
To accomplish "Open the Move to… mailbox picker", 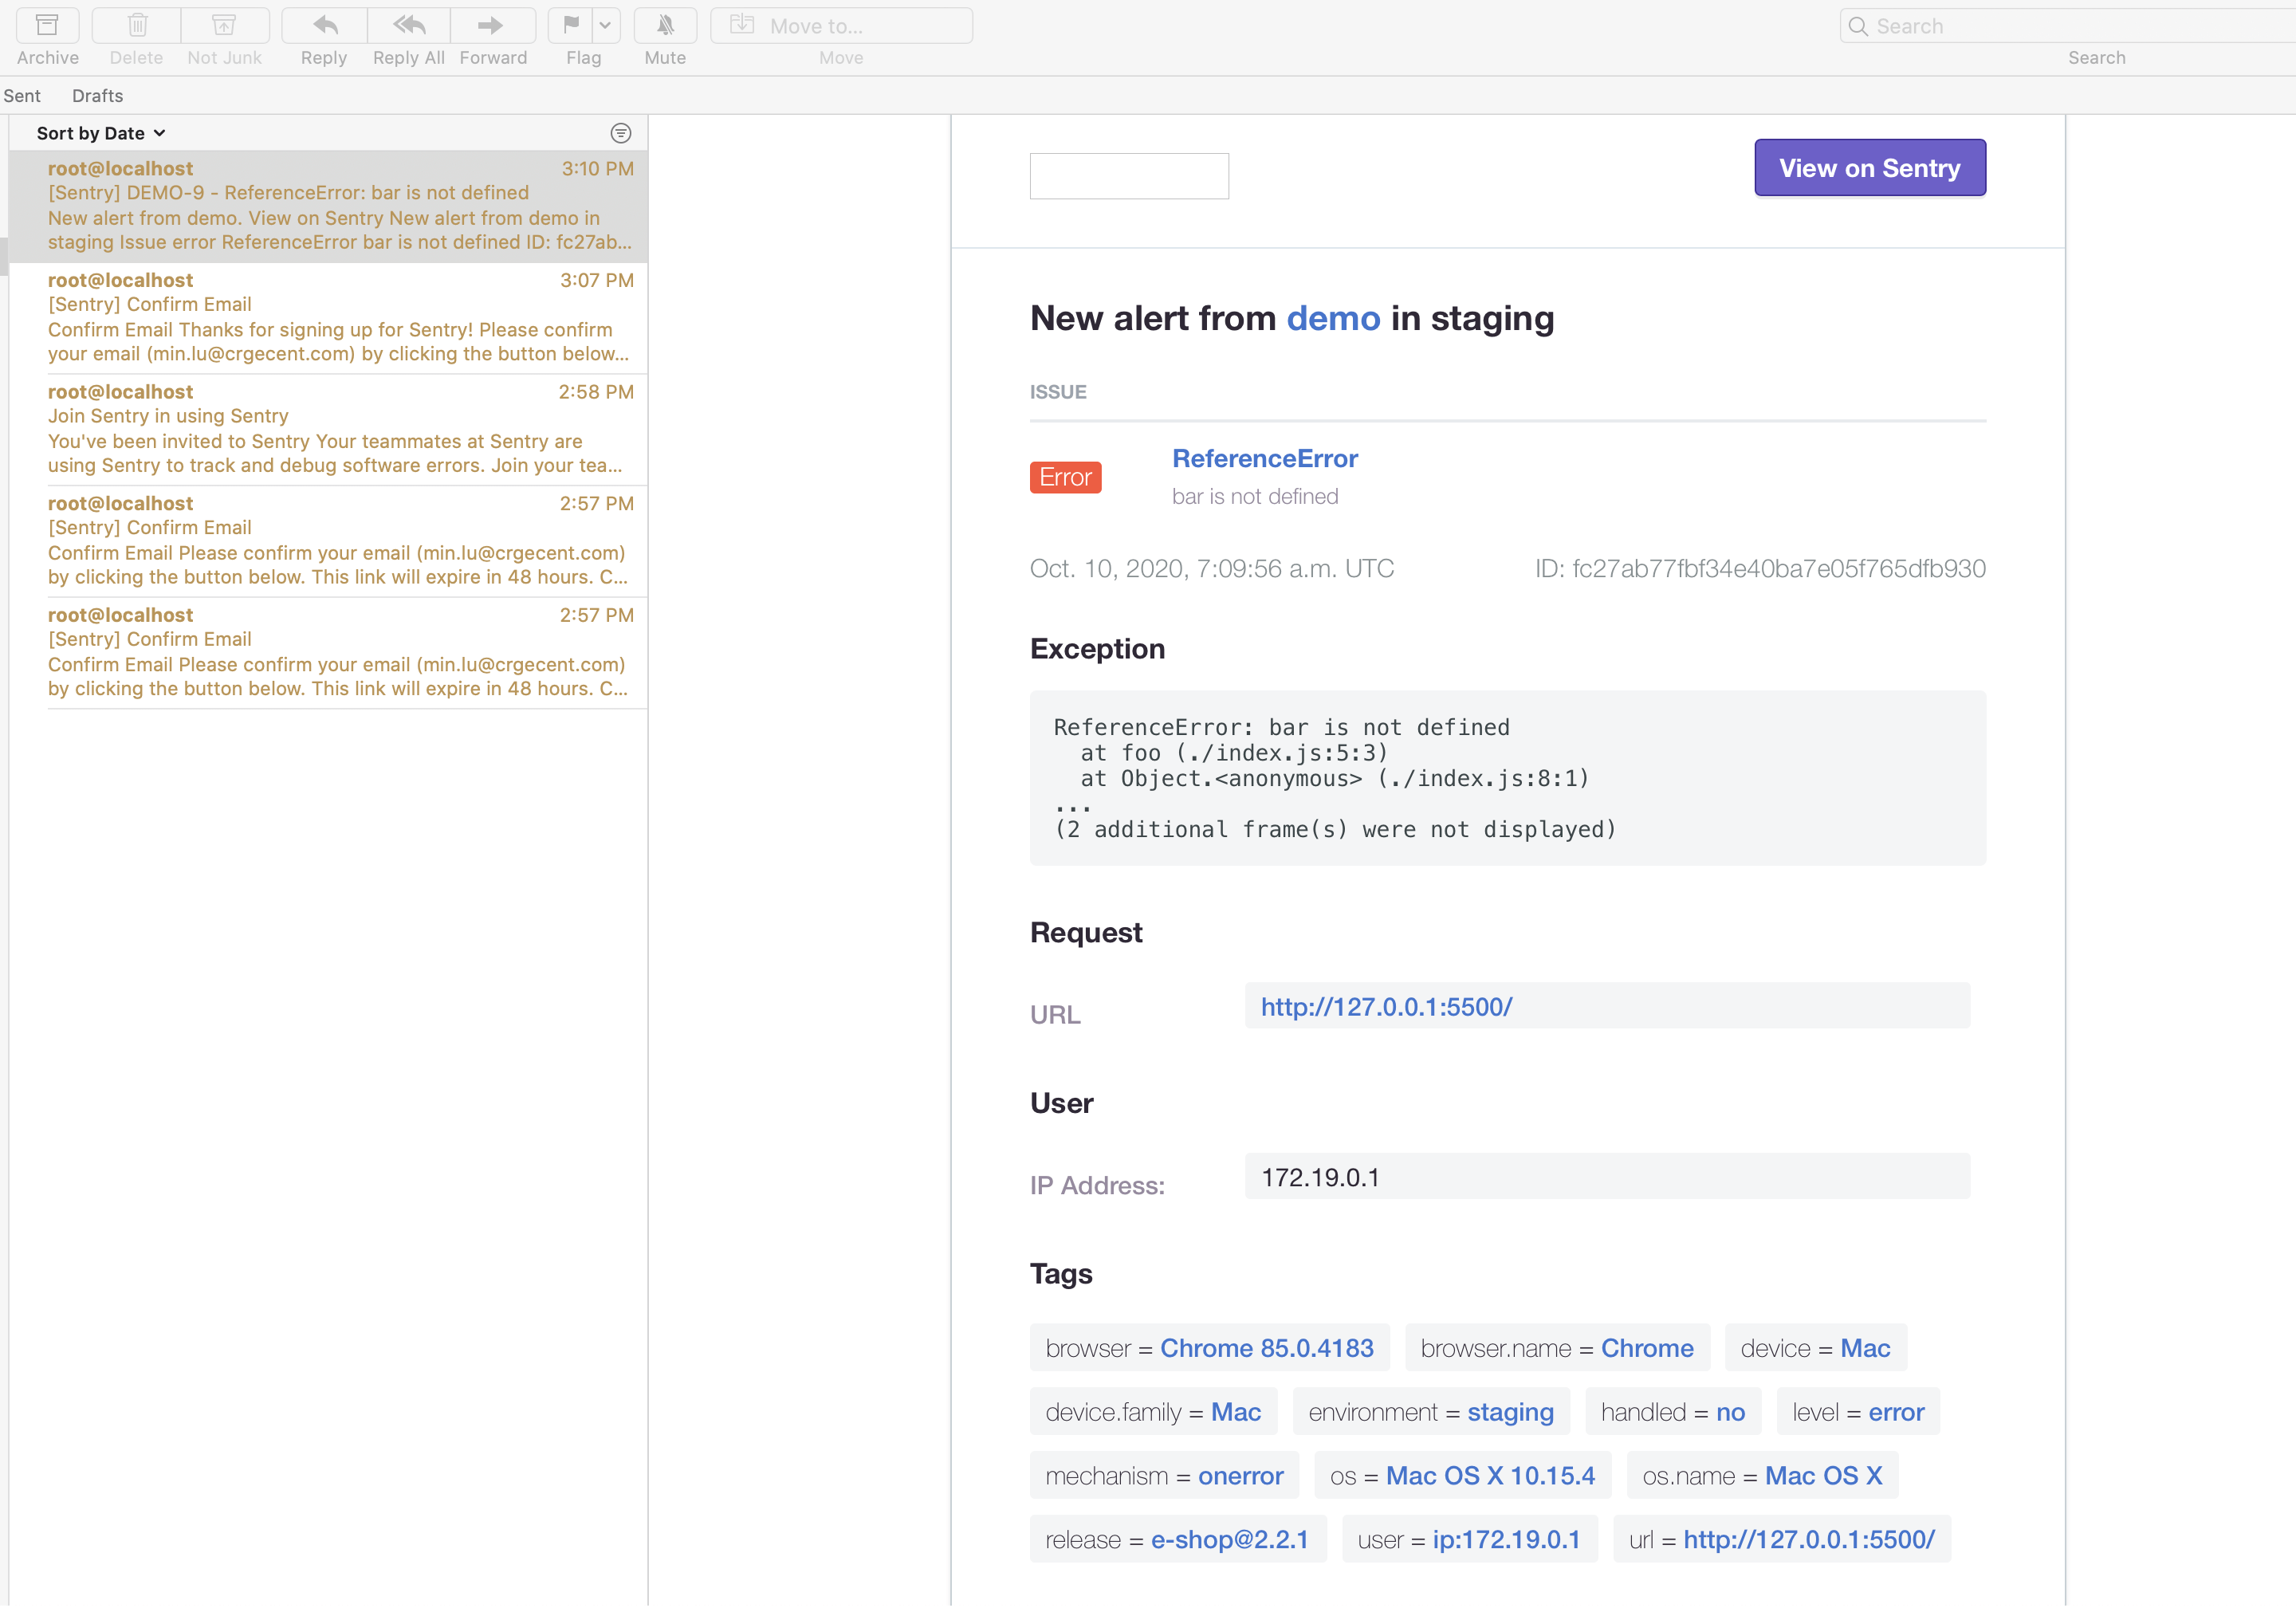I will pos(841,26).
